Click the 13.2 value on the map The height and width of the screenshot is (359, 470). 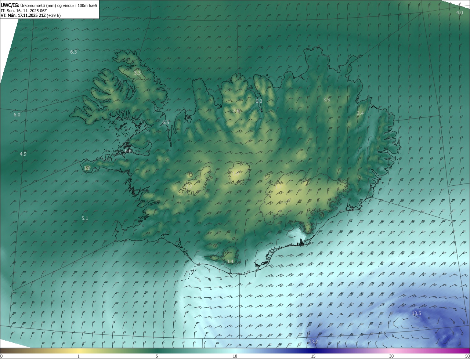point(313,341)
